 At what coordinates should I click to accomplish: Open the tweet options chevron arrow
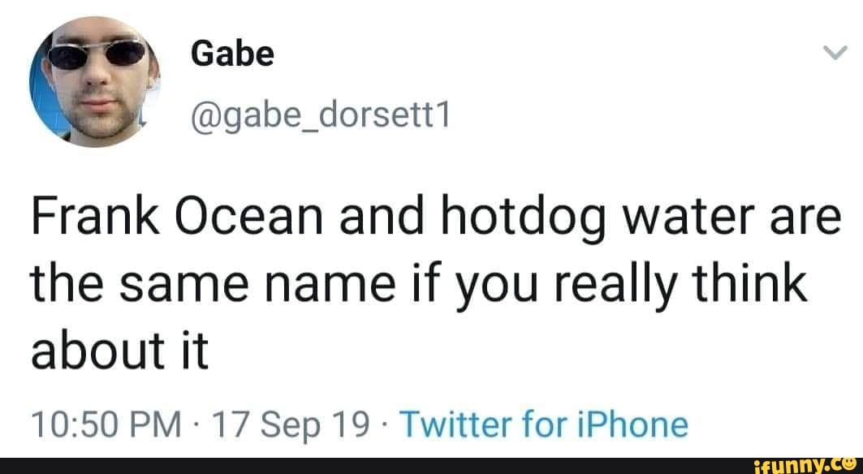tap(834, 54)
